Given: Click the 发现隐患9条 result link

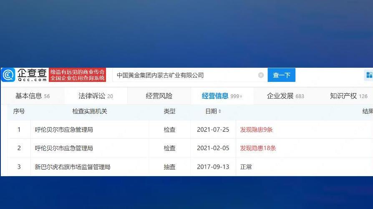Looking at the screenshot, I should point(256,130).
